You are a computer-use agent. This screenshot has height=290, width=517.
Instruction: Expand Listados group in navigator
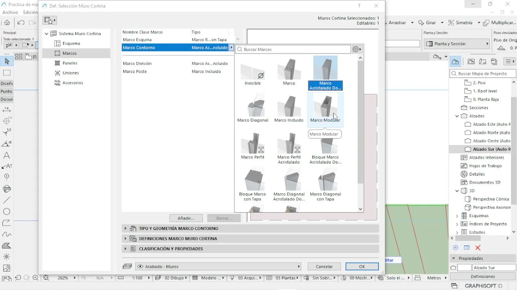[457, 232]
